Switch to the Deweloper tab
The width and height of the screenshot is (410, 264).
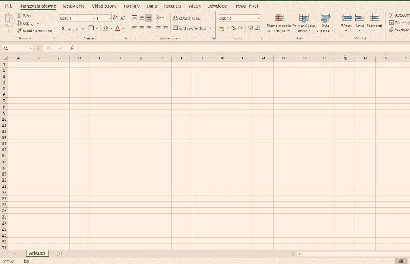tap(217, 6)
